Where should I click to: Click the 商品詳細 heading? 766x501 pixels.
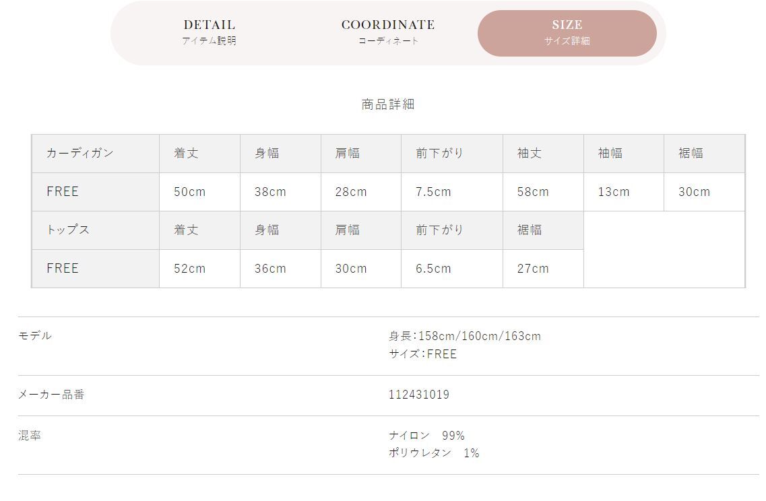click(388, 104)
